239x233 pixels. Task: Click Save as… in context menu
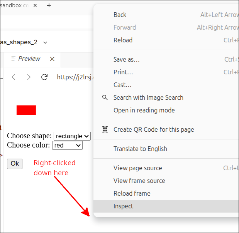126,59
